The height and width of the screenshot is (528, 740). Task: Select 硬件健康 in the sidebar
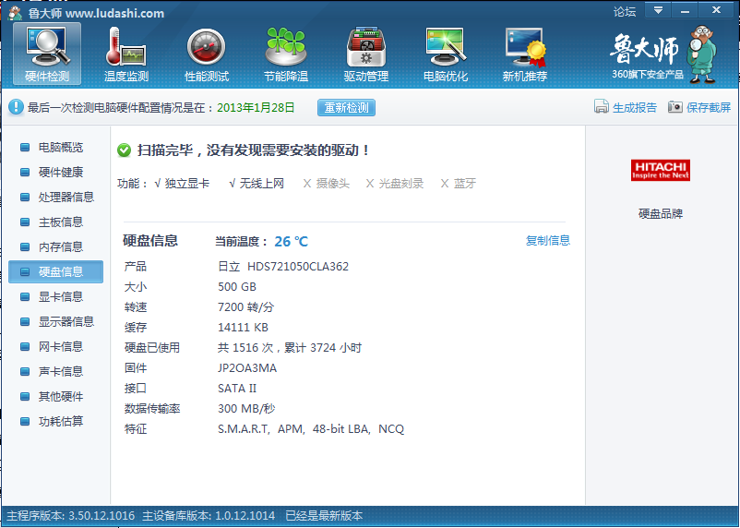[55, 173]
